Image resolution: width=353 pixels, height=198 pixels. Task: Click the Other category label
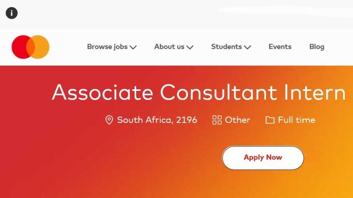point(238,120)
